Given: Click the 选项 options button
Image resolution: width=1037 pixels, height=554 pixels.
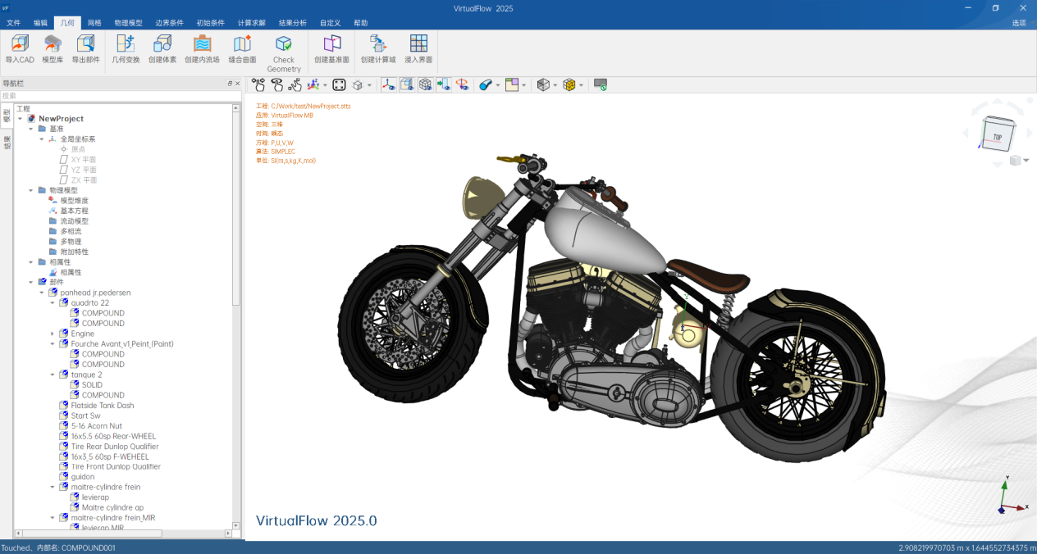Looking at the screenshot, I should [1019, 23].
